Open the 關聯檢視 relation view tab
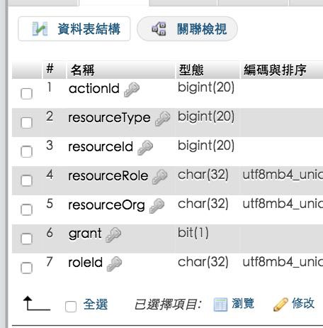The width and height of the screenshot is (323, 328). [187, 29]
